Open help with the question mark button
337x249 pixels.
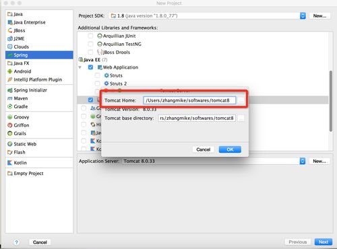point(16,242)
